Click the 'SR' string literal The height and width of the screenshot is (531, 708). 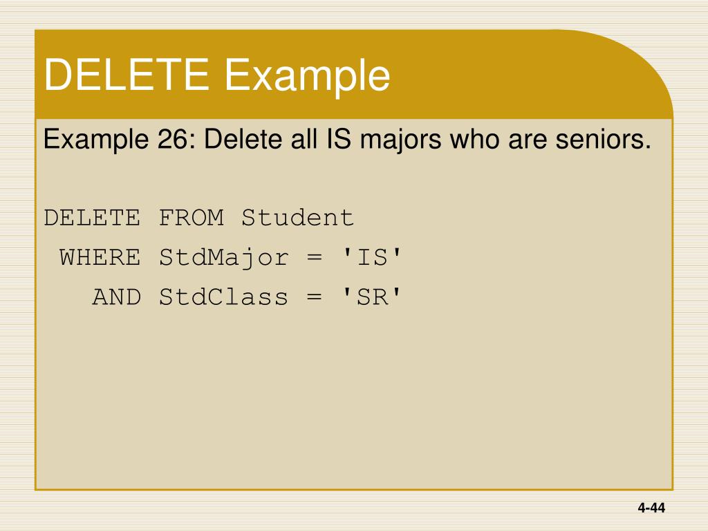pos(371,297)
